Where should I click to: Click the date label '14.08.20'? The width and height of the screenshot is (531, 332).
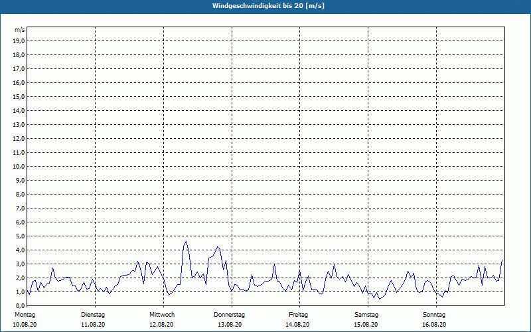(299, 325)
